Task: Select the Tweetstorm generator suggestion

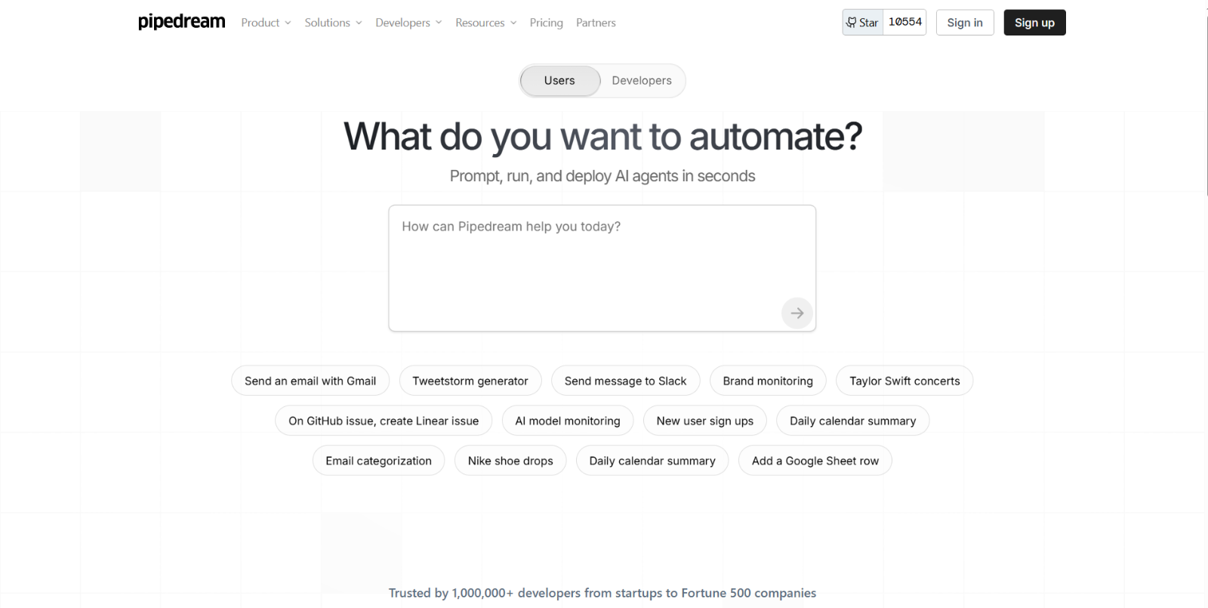Action: (x=470, y=381)
